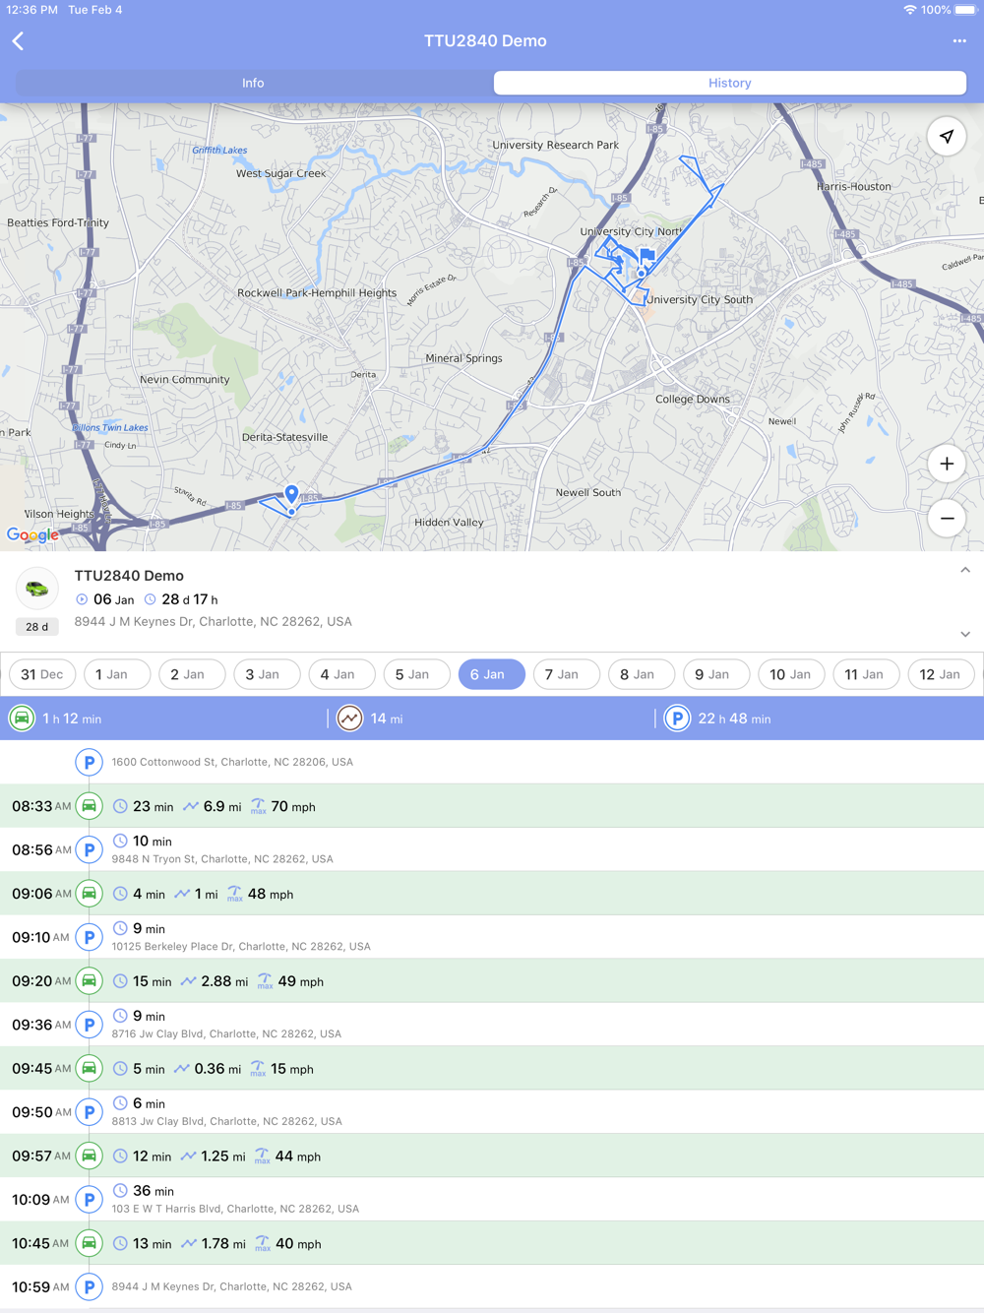The height and width of the screenshot is (1313, 984).
Task: Tap car icon for 08:33 AM trip
Action: click(89, 806)
